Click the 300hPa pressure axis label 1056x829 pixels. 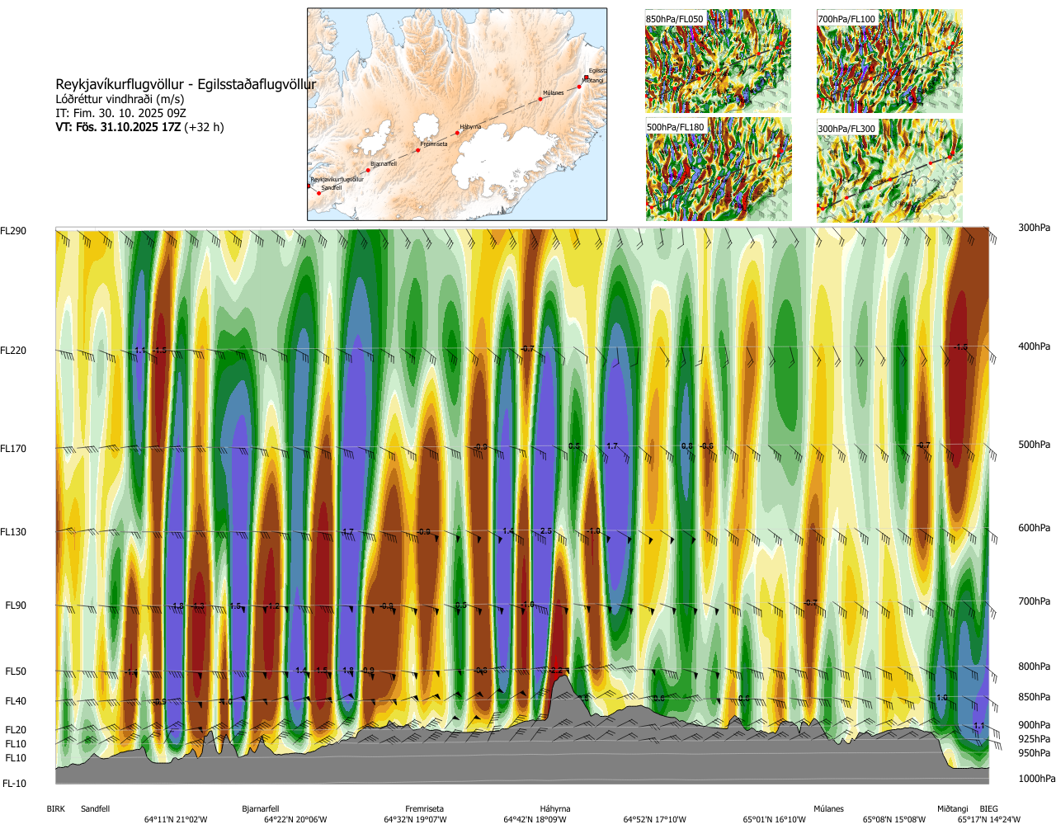[x=1035, y=228]
